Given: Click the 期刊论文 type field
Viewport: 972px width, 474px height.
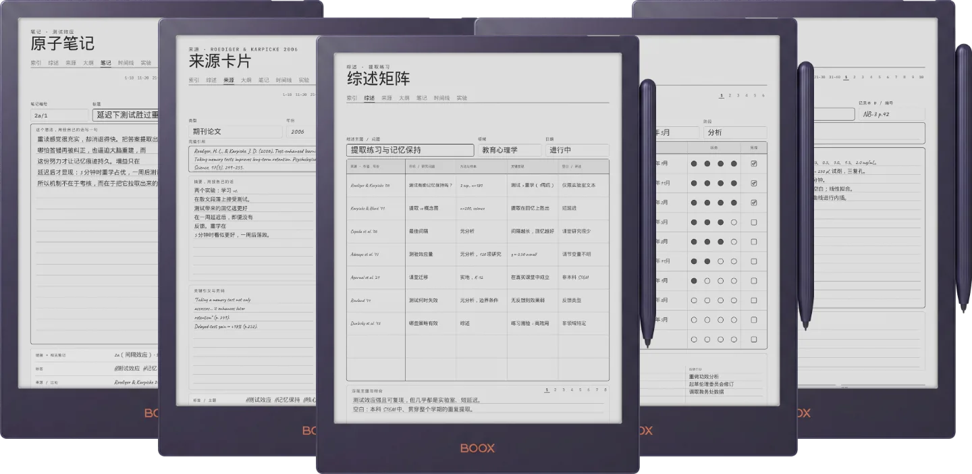Looking at the screenshot, I should [236, 132].
